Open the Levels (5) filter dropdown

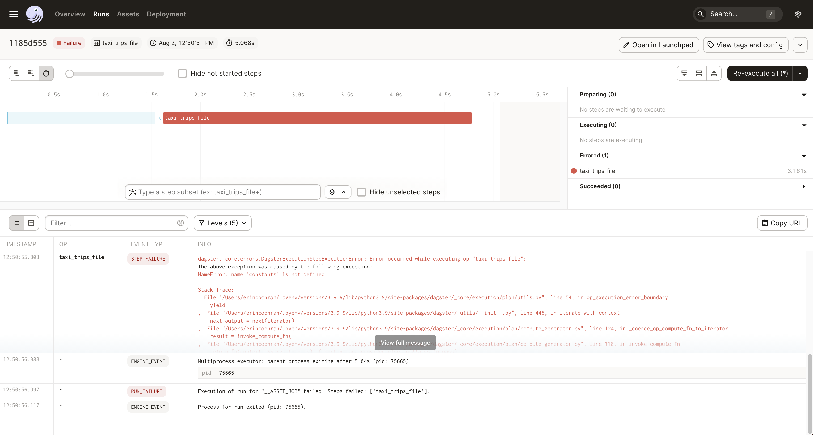pos(222,223)
